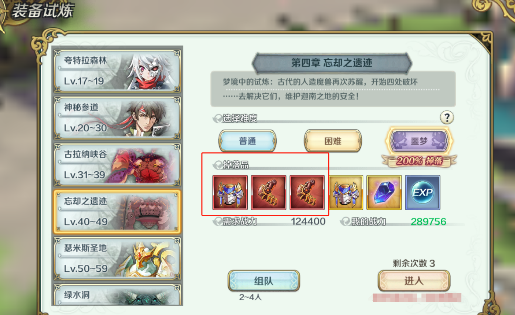Click the gold-framed armor drop icon
This screenshot has width=515, height=315.
click(346, 193)
